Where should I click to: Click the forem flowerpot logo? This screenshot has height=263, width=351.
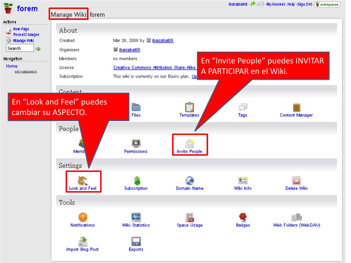click(8, 8)
